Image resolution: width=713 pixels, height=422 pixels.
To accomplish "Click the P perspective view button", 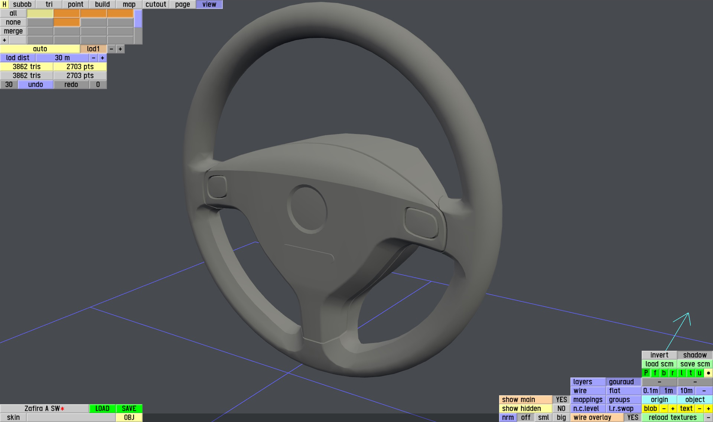I will point(646,373).
